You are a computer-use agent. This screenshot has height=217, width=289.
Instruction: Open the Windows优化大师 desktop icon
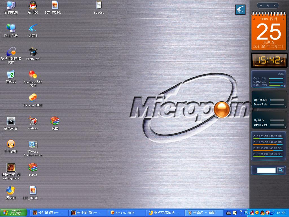[33, 75]
